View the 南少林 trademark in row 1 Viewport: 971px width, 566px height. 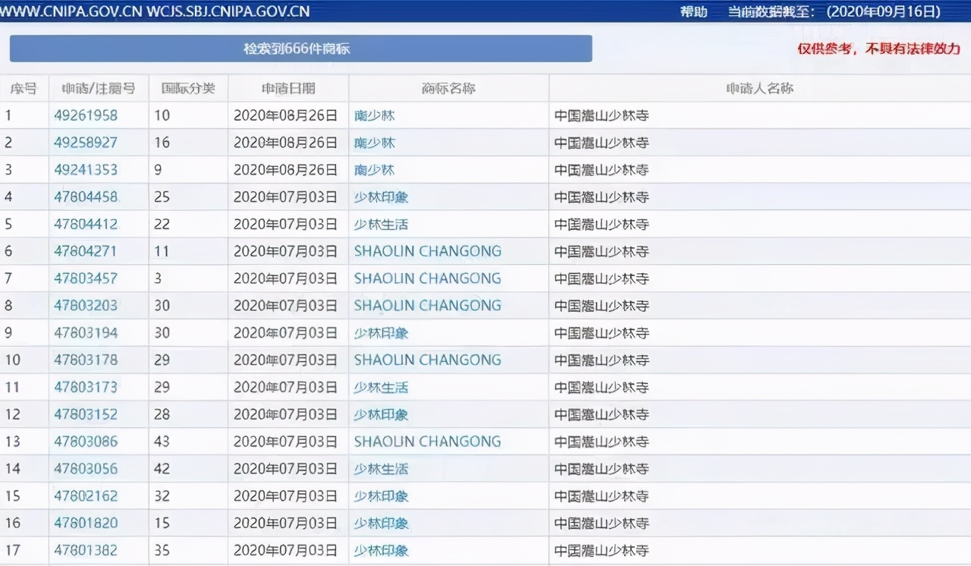tap(374, 115)
